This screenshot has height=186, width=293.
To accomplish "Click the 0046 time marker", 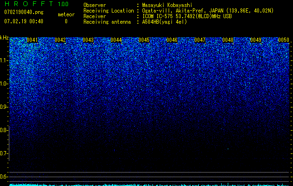I will (x=172, y=40).
